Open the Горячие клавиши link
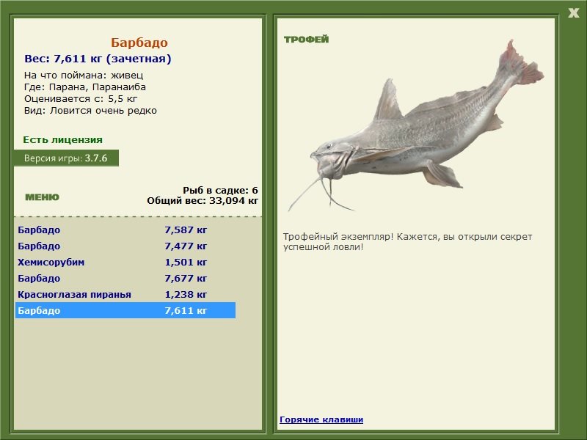Screen dimensions: 587x440 coord(321,419)
